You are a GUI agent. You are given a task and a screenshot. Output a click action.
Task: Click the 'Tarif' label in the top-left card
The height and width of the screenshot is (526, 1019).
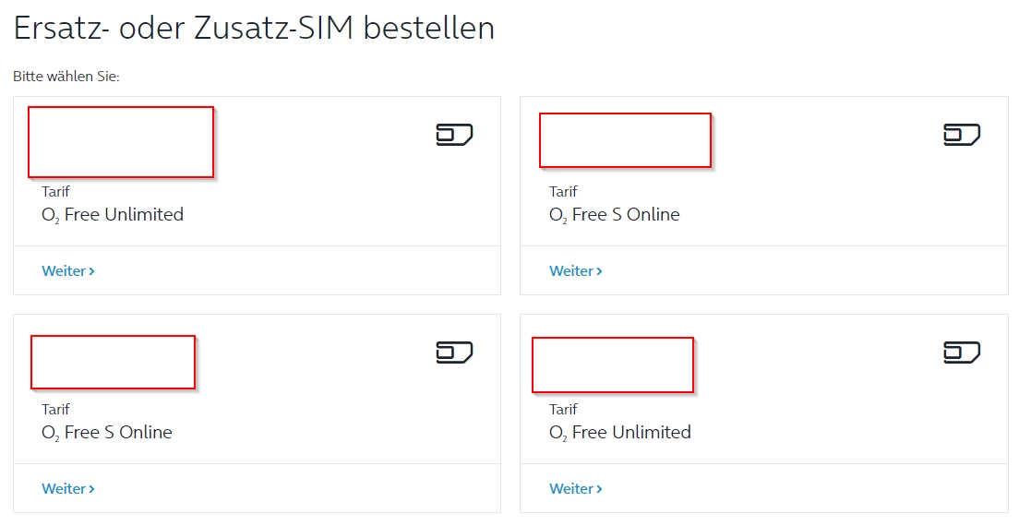click(55, 192)
